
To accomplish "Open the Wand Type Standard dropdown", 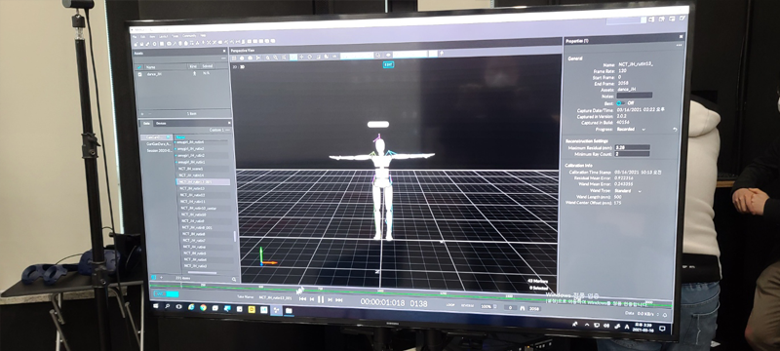I will point(628,190).
